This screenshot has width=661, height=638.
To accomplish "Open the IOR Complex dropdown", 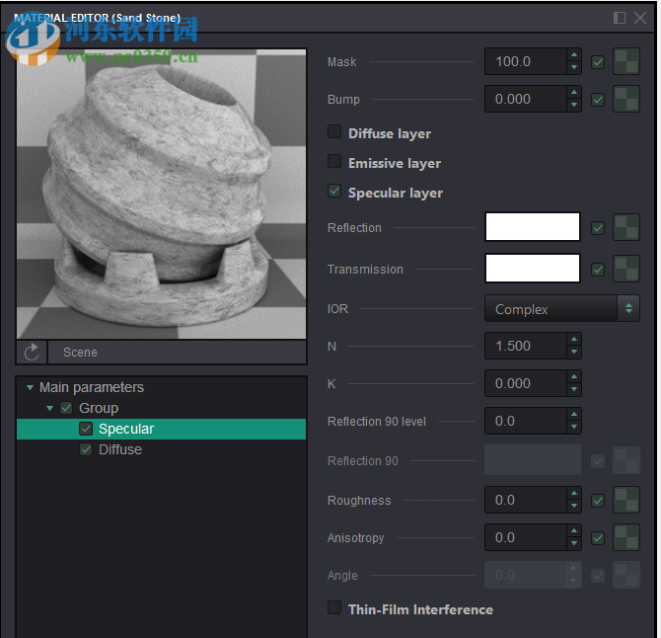I will coord(561,308).
